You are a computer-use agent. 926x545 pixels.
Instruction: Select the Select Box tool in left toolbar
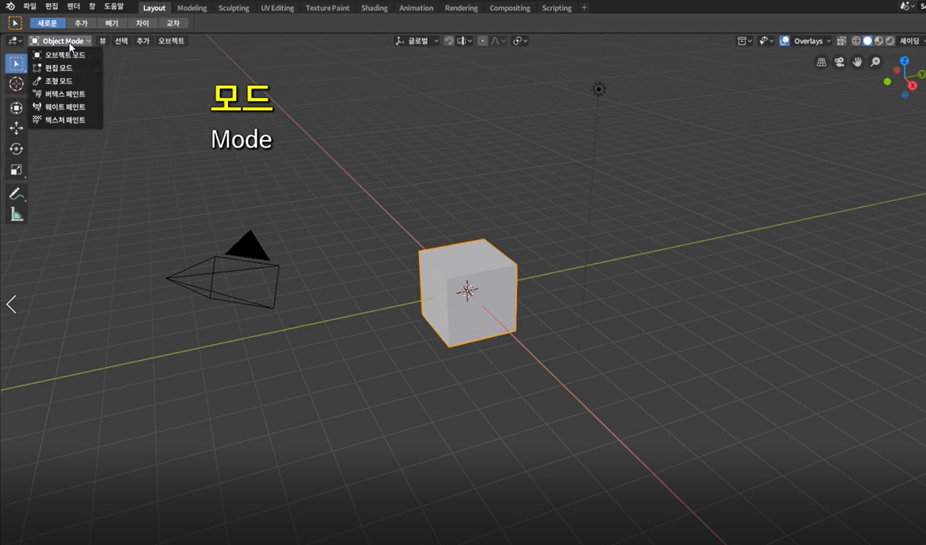[16, 63]
